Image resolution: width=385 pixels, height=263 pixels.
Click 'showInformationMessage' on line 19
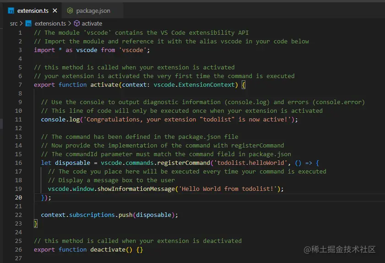click(x=136, y=189)
